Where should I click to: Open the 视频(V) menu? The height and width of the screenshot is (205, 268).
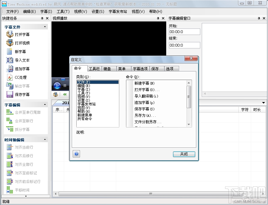[81, 11]
